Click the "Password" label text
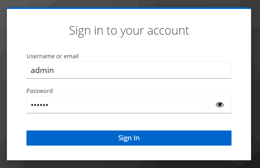This screenshot has height=168, width=260. pos(39,91)
